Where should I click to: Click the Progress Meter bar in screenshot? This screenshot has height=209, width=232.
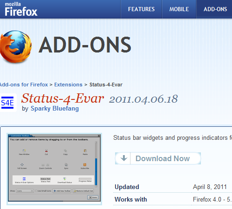85,179
